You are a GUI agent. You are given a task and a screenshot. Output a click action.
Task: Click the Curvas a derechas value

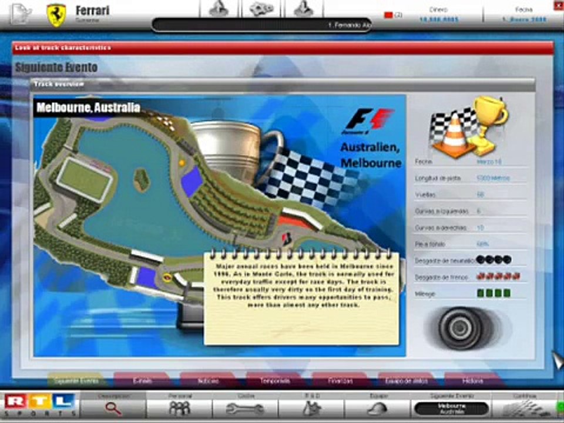coord(480,228)
